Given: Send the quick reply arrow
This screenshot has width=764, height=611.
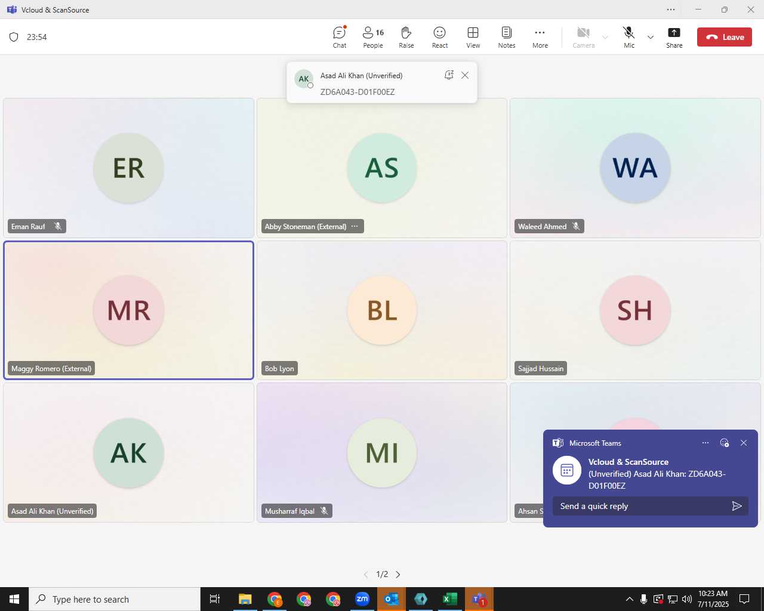Looking at the screenshot, I should (x=737, y=506).
